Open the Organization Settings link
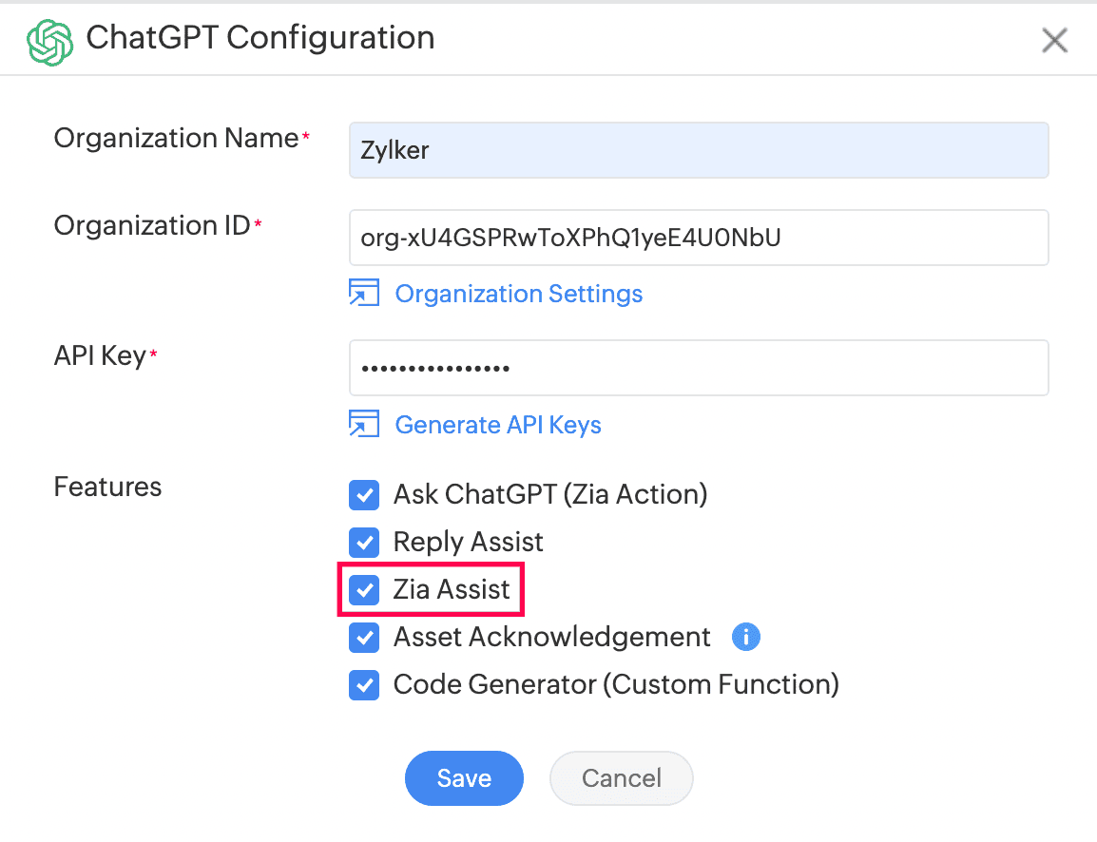1097x842 pixels. (x=519, y=294)
